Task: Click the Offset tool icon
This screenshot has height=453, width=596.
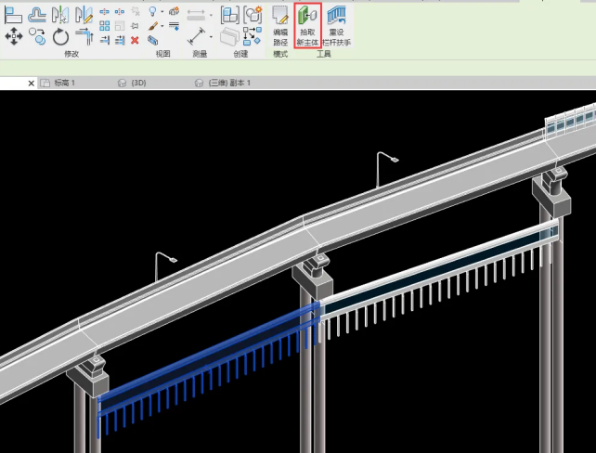Action: pyautogui.click(x=37, y=14)
